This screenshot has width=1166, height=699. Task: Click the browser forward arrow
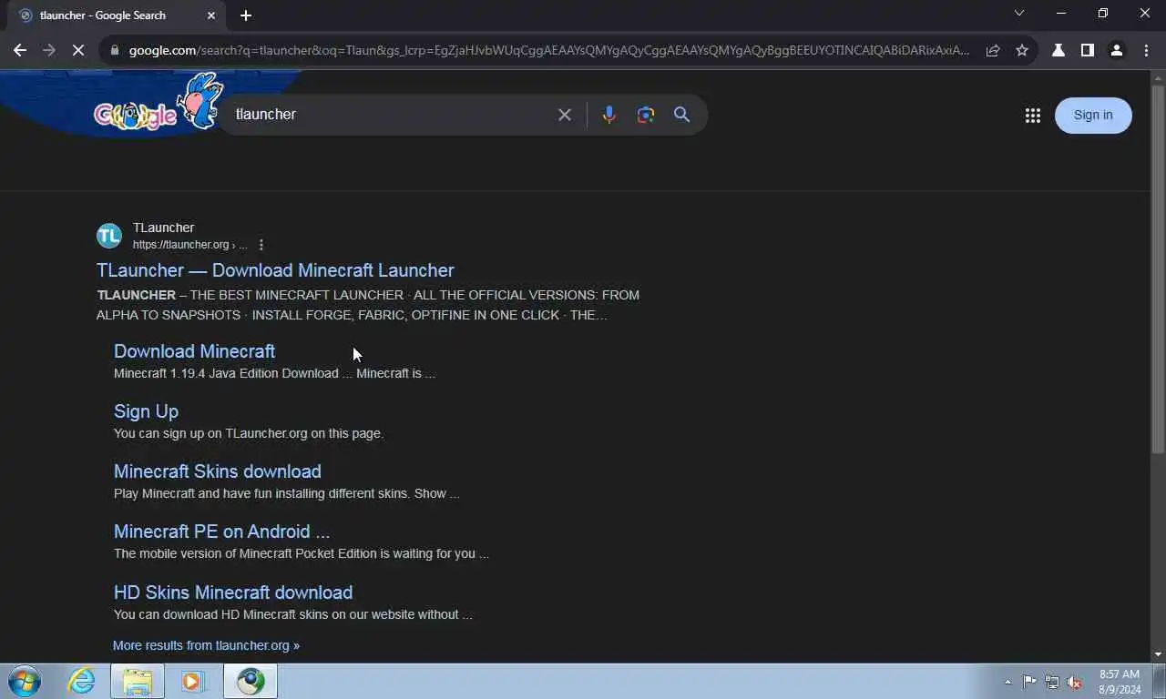[x=49, y=51]
